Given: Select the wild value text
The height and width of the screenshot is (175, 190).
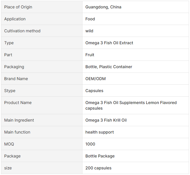Looking at the screenshot, I should [89, 31].
